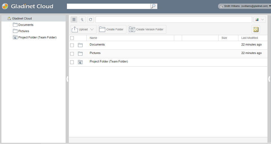Click the Project Folder team icon in the file list
271x144 pixels.
pyautogui.click(x=80, y=62)
